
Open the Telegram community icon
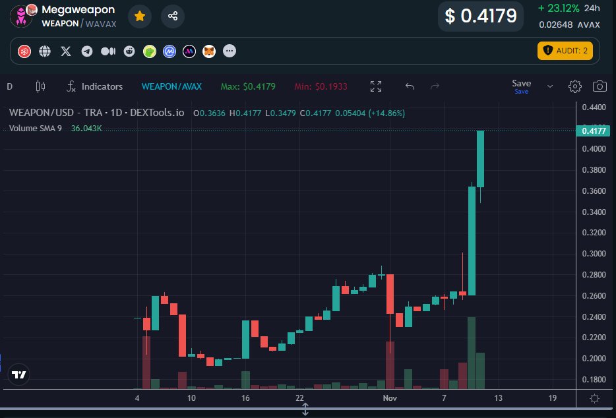(86, 51)
